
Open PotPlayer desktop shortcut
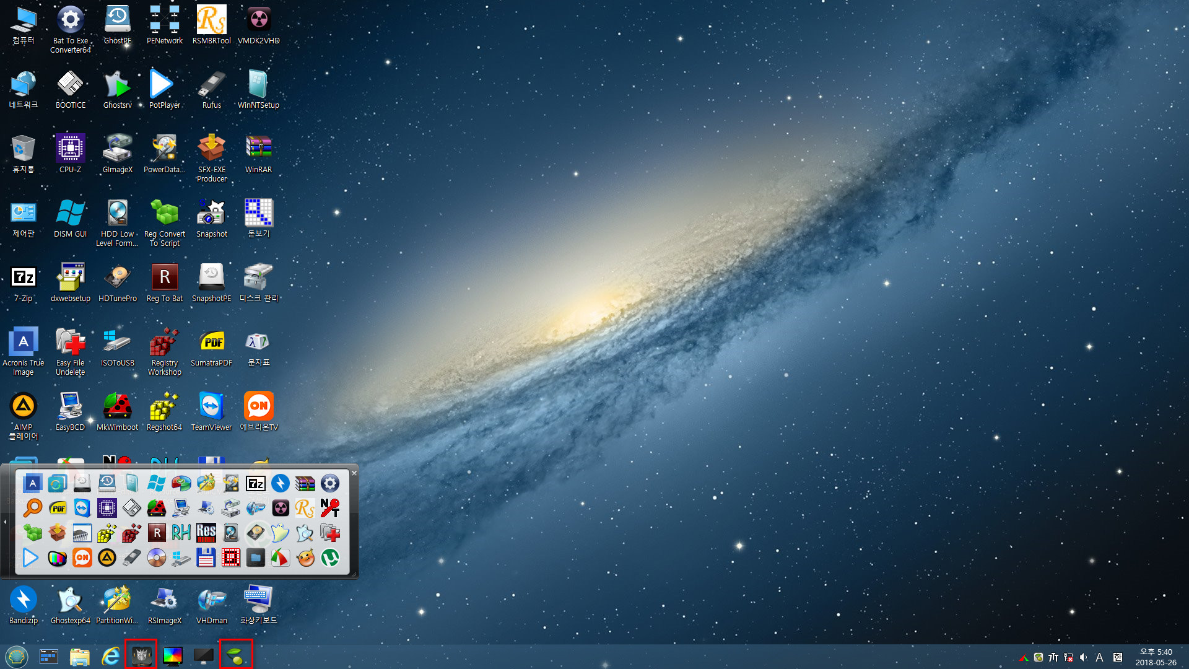coord(165,89)
